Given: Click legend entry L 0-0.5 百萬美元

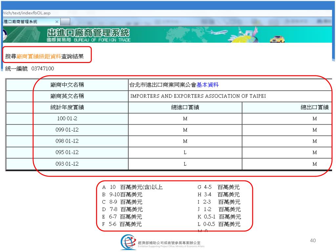Looking at the screenshot, I should pos(219,224).
